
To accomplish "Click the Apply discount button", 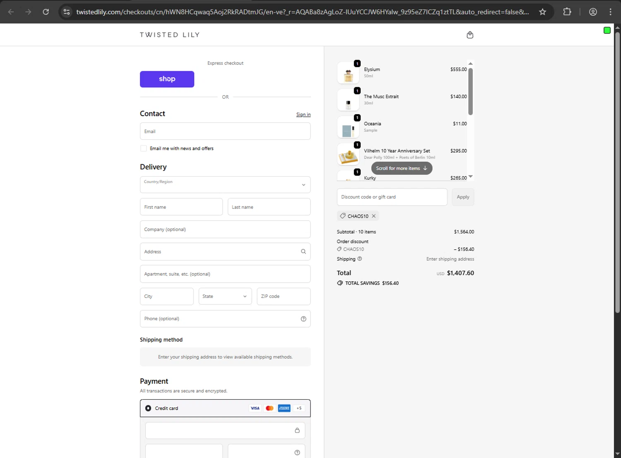I will coord(463,197).
